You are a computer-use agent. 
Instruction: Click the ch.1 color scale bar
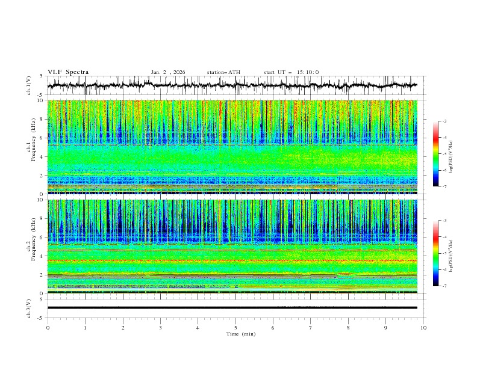[x=436, y=154]
